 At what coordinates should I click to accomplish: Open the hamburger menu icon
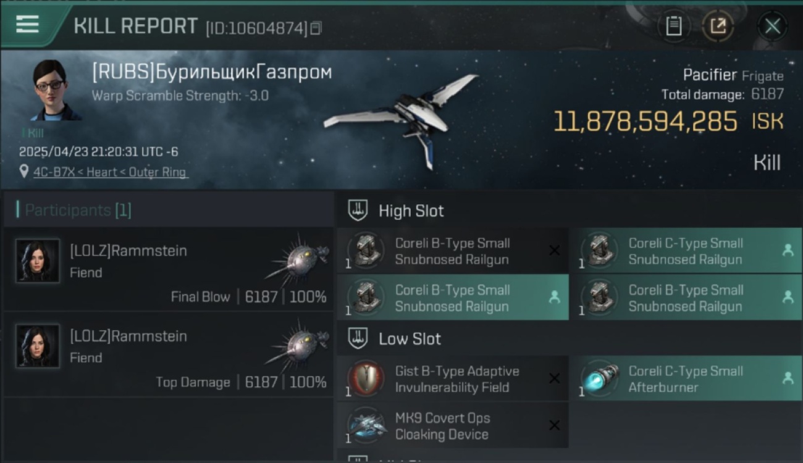click(x=27, y=24)
